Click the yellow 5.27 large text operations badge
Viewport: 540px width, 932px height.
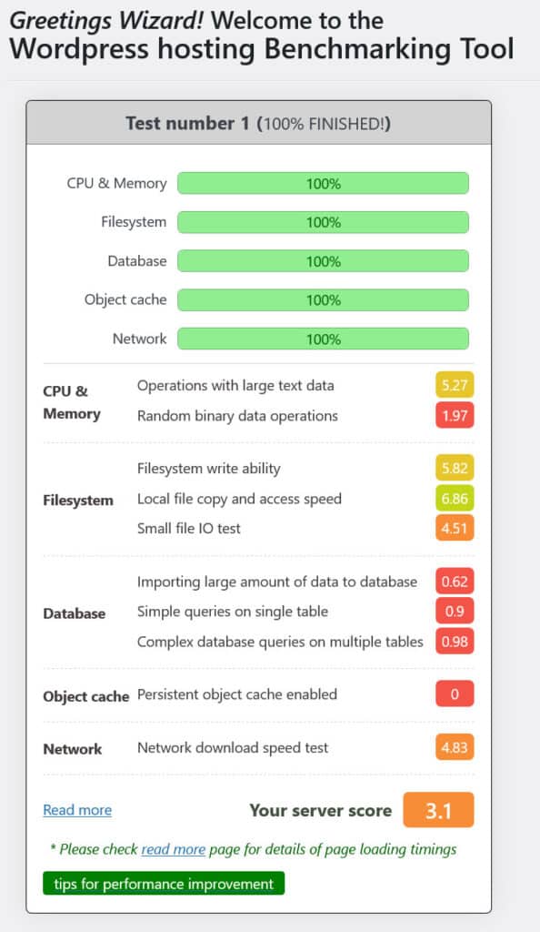452,385
